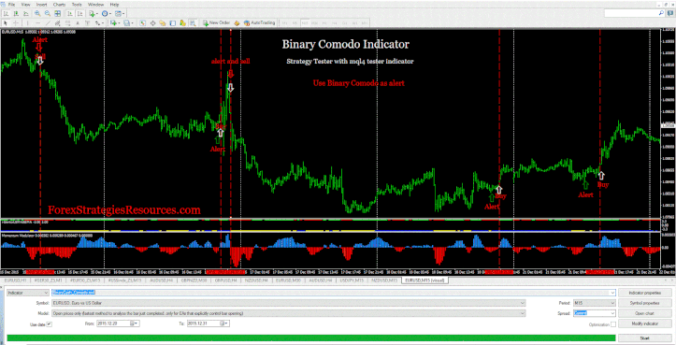676x345 pixels.
Task: Open the File menu
Action: [x=11, y=5]
